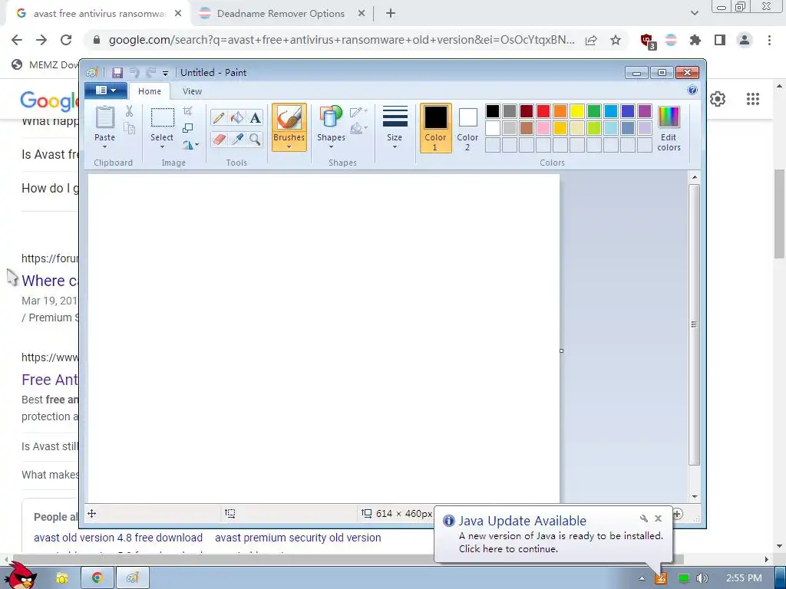Switch to the Home ribbon tab
Image resolution: width=786 pixels, height=589 pixels.
click(150, 91)
